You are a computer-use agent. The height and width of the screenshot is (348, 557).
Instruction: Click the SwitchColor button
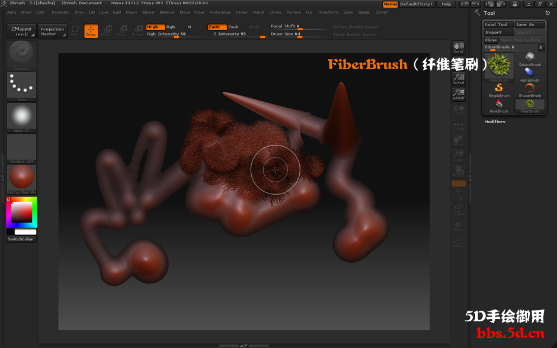click(21, 239)
